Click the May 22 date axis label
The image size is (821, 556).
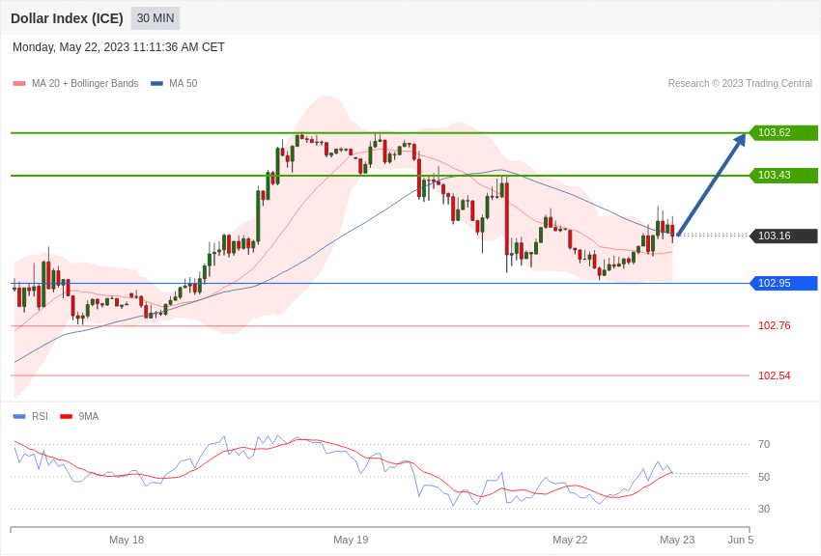pyautogui.click(x=570, y=540)
